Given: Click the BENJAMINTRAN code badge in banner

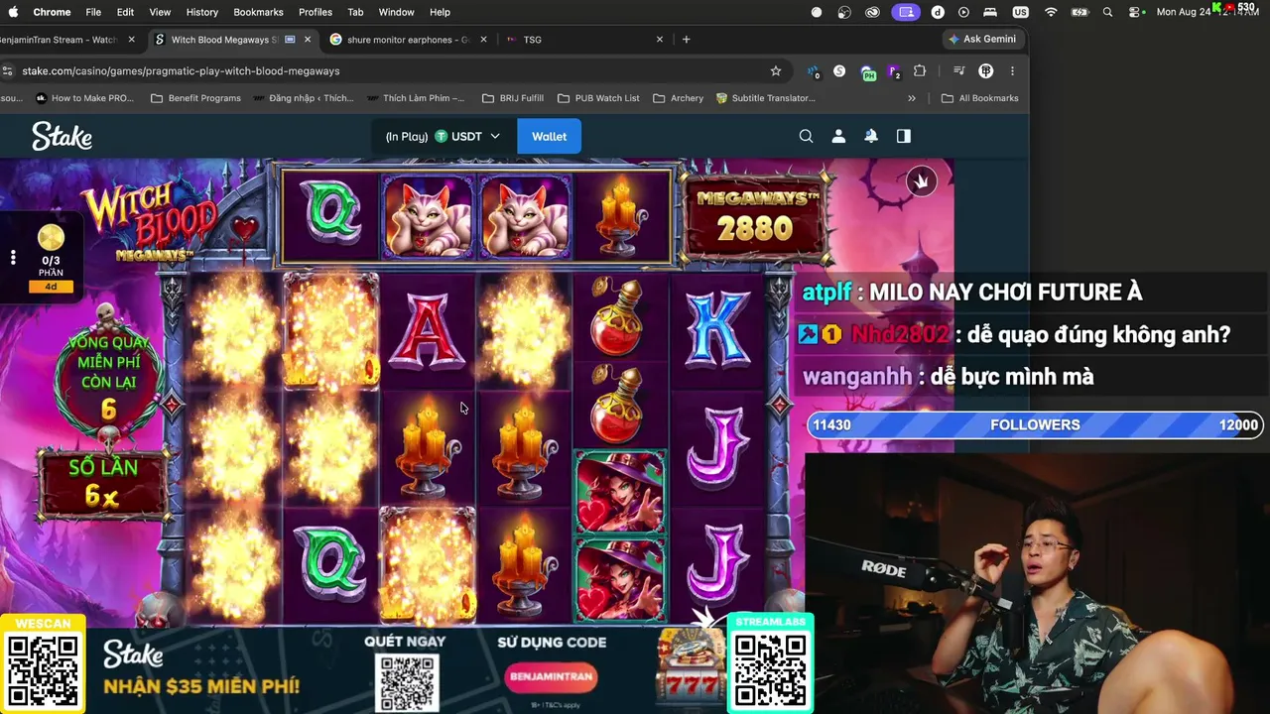Looking at the screenshot, I should pyautogui.click(x=552, y=676).
